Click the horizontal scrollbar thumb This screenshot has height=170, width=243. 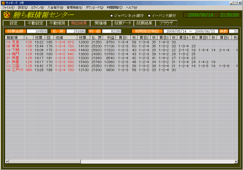point(45,162)
